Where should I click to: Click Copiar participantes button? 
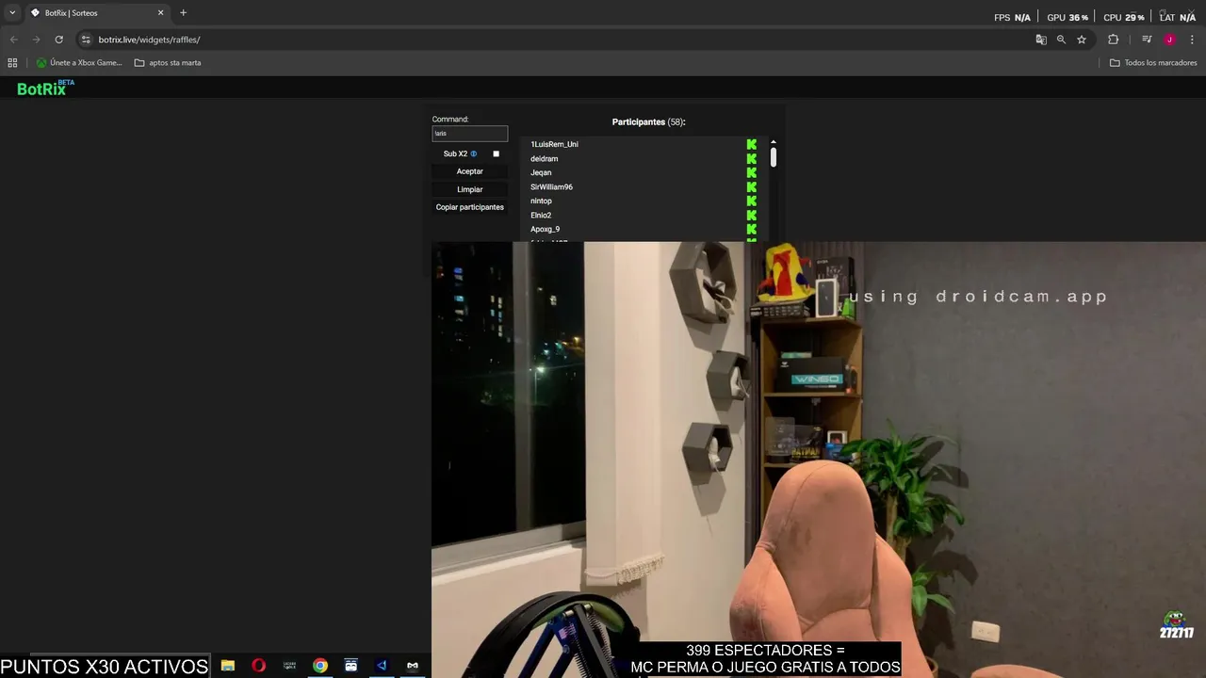click(469, 207)
